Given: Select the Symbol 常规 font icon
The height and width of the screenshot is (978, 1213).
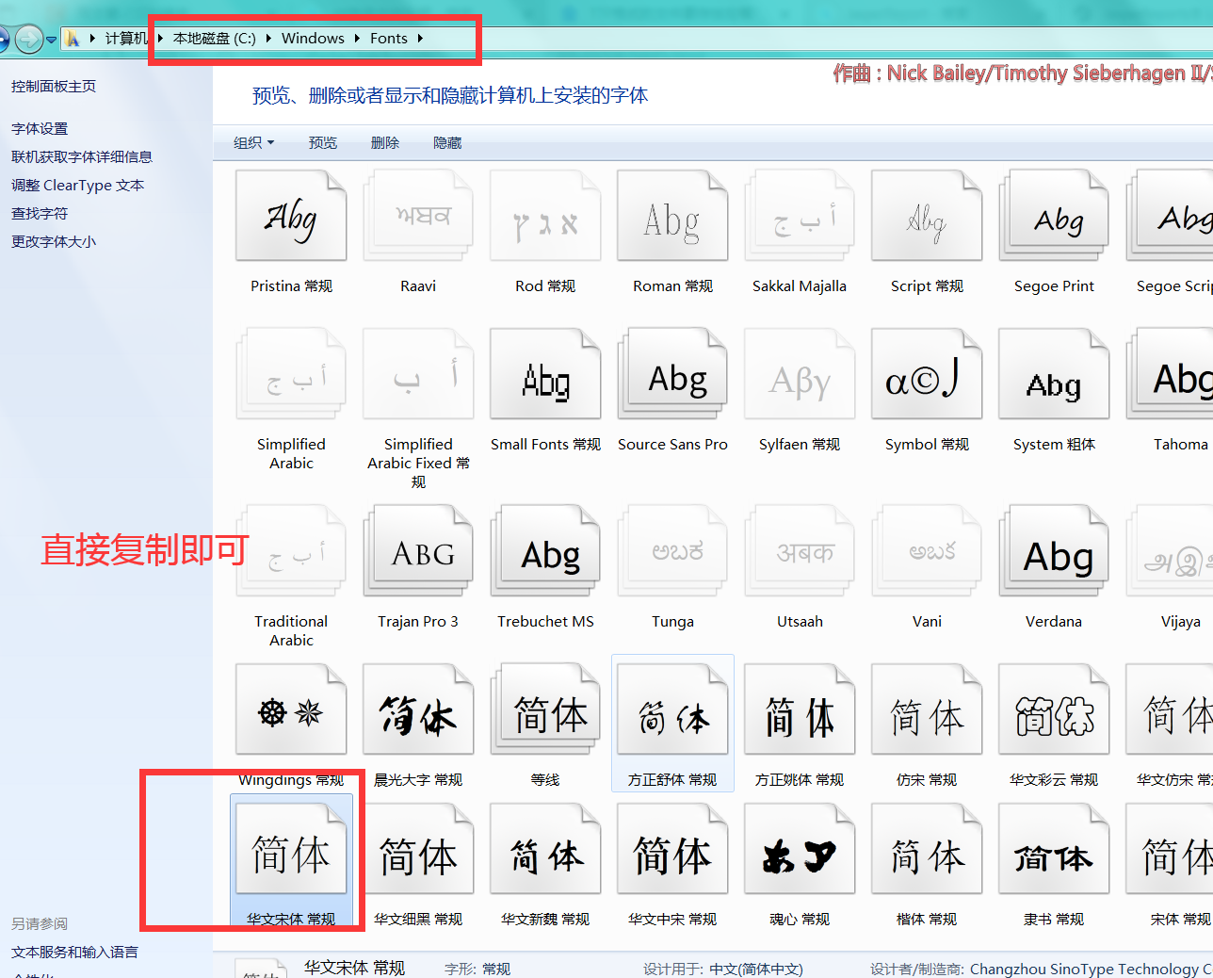Looking at the screenshot, I should (927, 374).
